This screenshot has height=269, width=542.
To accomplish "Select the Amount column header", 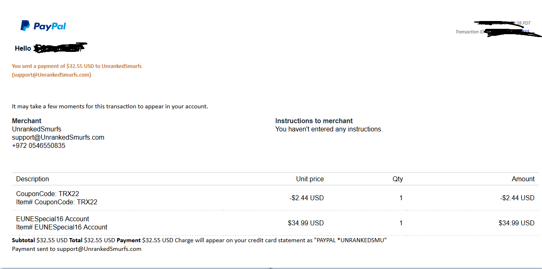I will (523, 179).
